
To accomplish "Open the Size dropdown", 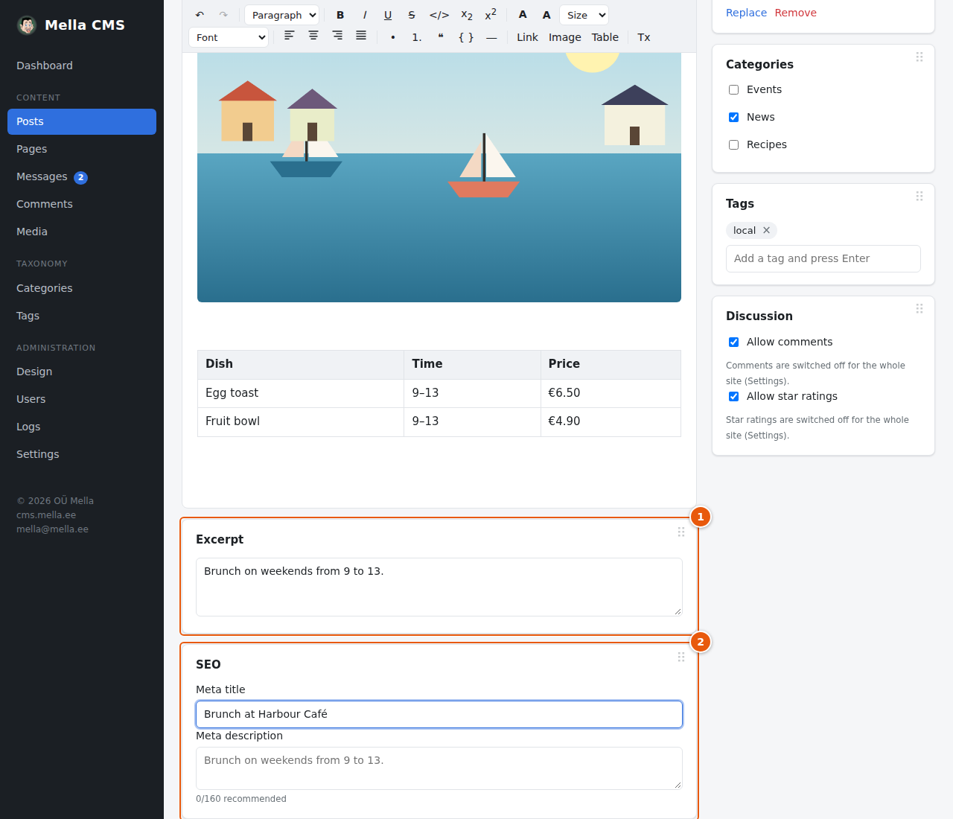I will click(584, 15).
